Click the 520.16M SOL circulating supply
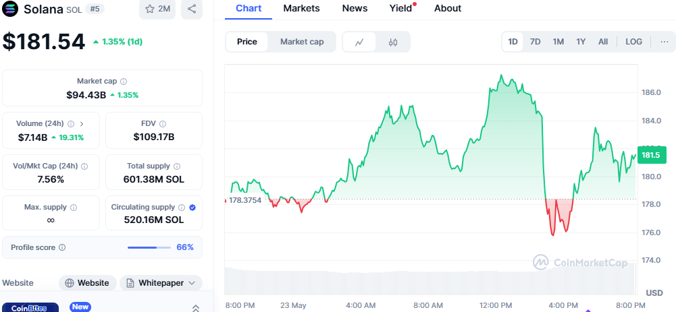Screen dimensions: 676x312 (x=154, y=220)
